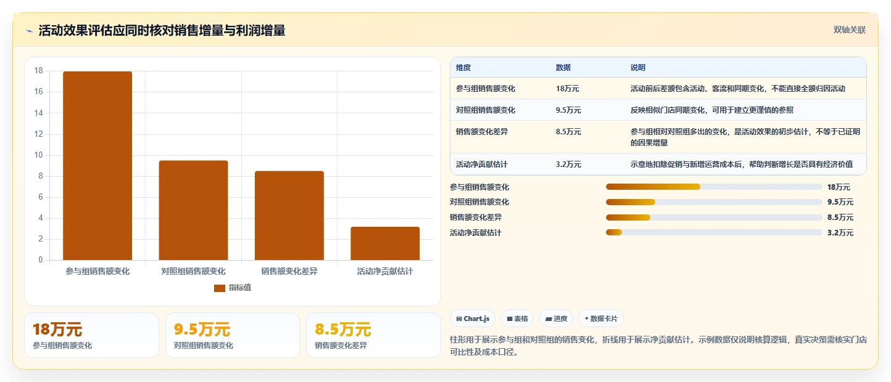This screenshot has height=382, width=891.
Task: Select the 表格 tag
Action: (517, 319)
